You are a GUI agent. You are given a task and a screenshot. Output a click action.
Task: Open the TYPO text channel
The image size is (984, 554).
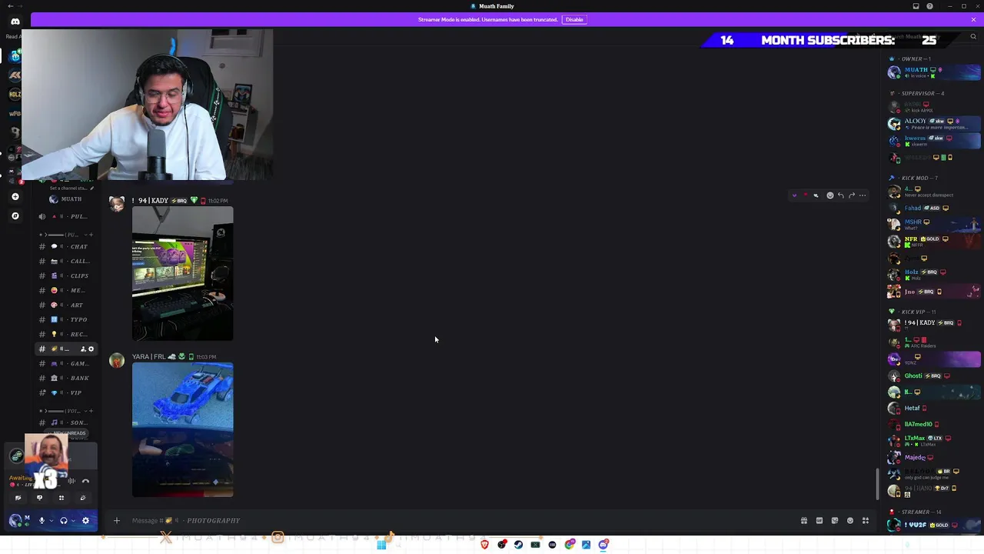(x=67, y=319)
